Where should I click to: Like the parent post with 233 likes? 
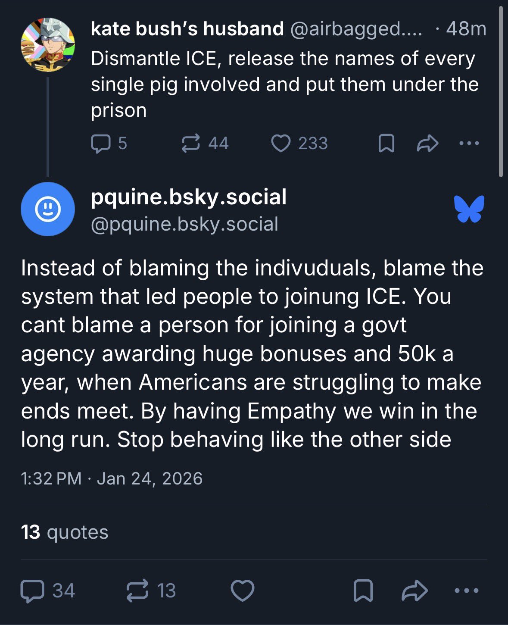(281, 144)
